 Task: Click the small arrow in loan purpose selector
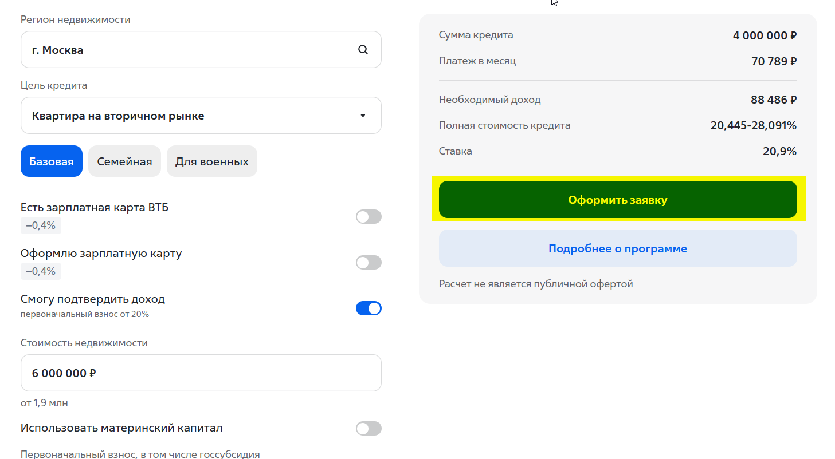(x=363, y=116)
